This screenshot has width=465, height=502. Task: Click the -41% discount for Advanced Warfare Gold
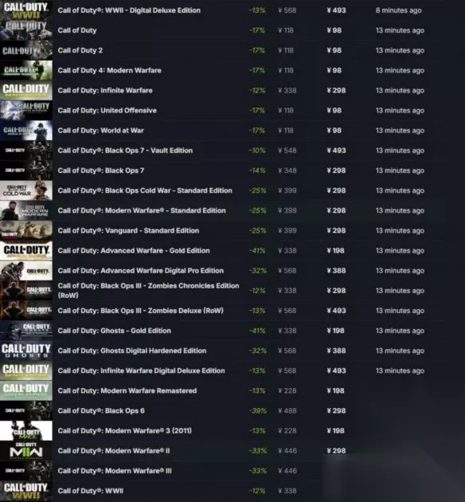[x=257, y=250]
